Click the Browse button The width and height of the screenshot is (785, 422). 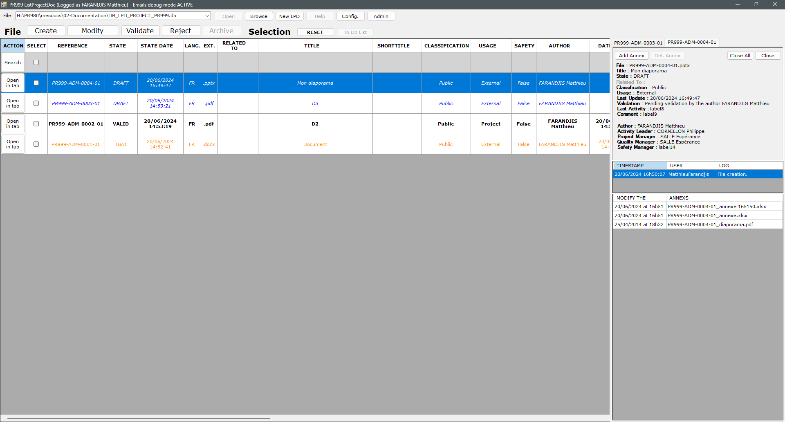pos(258,16)
